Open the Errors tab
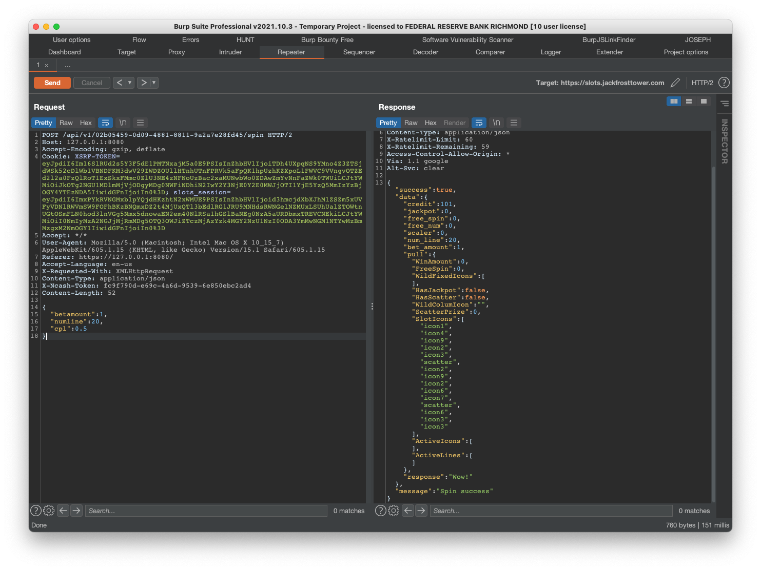 pos(190,40)
